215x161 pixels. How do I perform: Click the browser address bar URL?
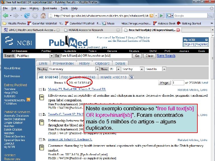101,16
